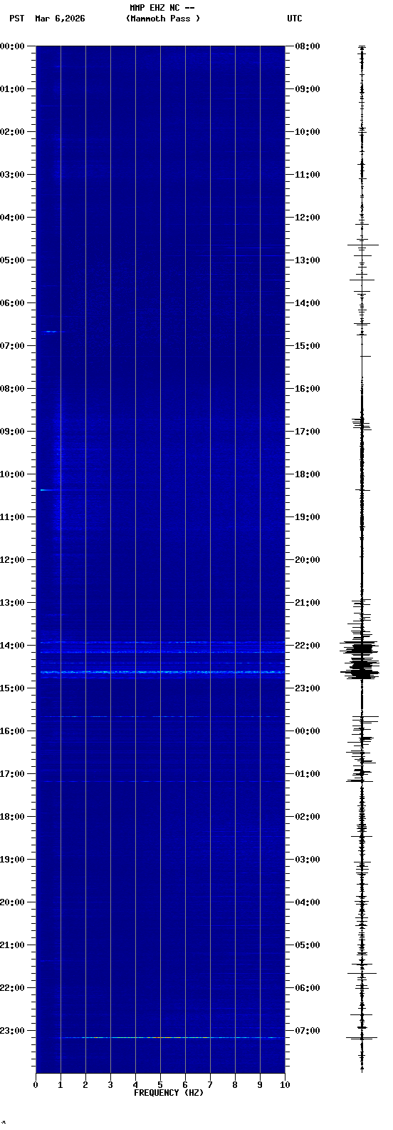Select the 23:00 label on PST axis

click(x=12, y=1031)
